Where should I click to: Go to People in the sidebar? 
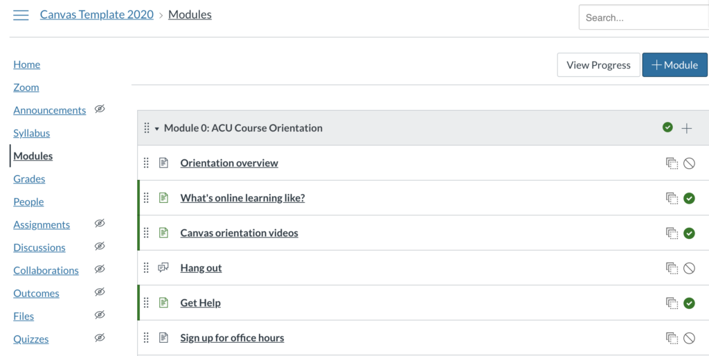28,202
